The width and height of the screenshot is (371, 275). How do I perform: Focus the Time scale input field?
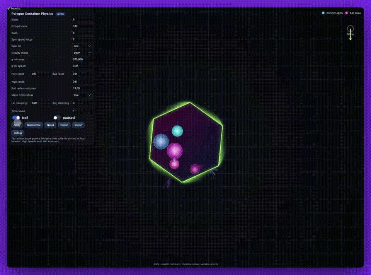click(82, 111)
